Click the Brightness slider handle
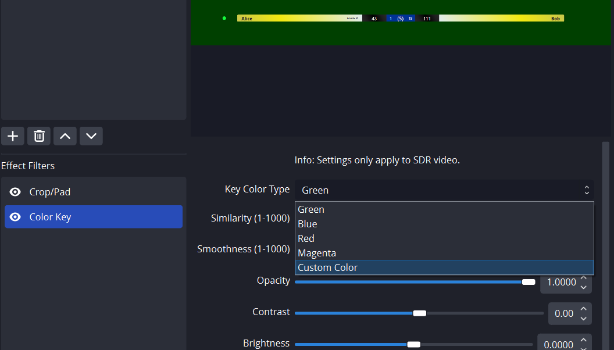The image size is (614, 350). click(x=413, y=344)
